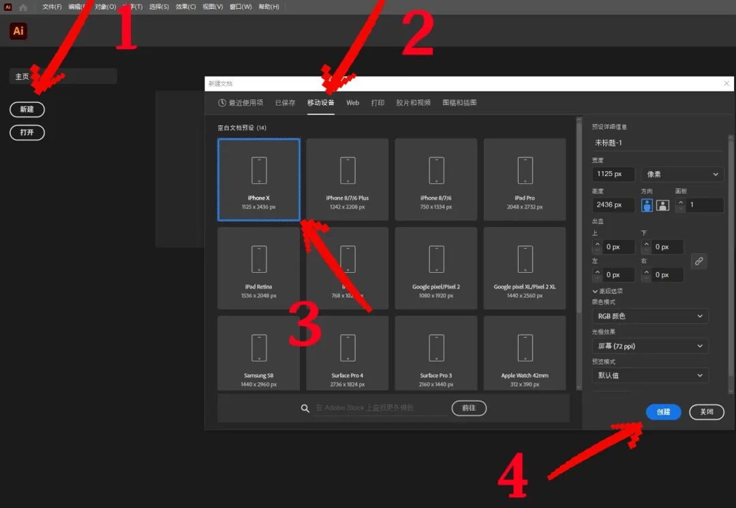
Task: Toggle the bleed link chain icon
Action: (699, 261)
